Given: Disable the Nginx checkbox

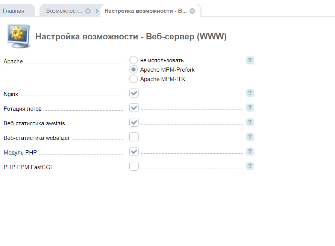Looking at the screenshot, I should (x=134, y=93).
